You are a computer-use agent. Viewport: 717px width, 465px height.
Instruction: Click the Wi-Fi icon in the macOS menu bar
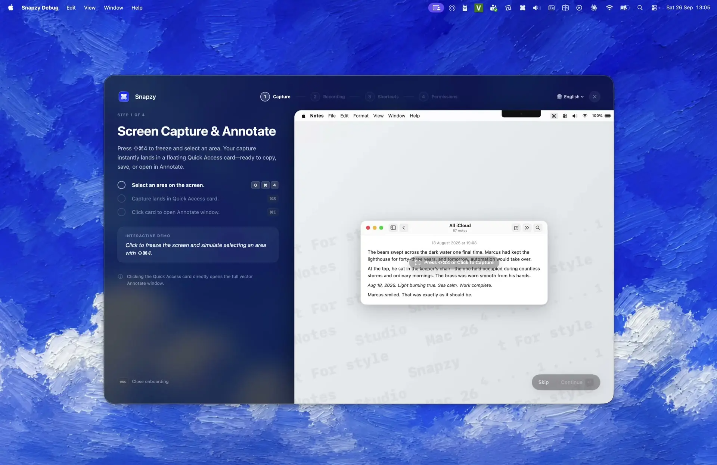tap(609, 8)
